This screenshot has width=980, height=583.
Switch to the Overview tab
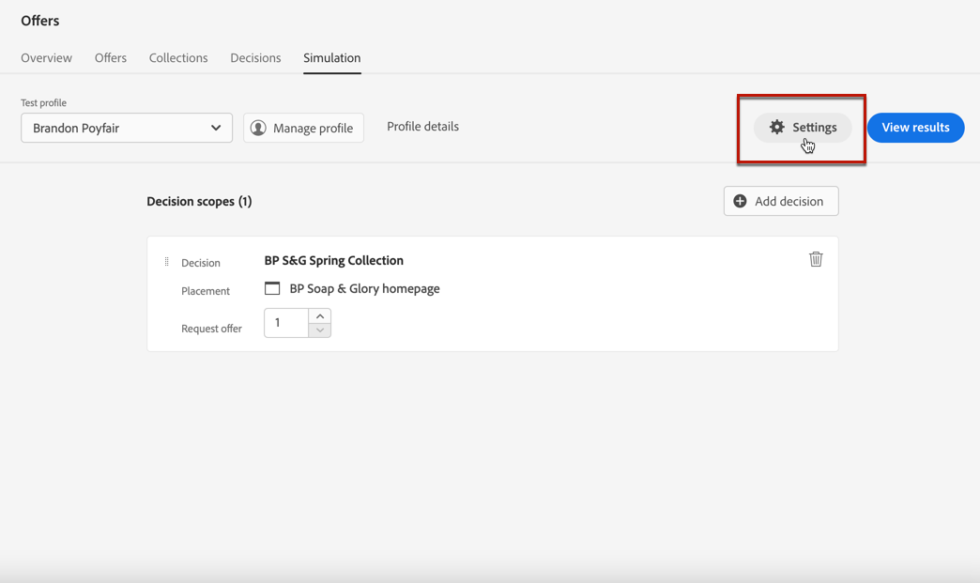pyautogui.click(x=47, y=58)
